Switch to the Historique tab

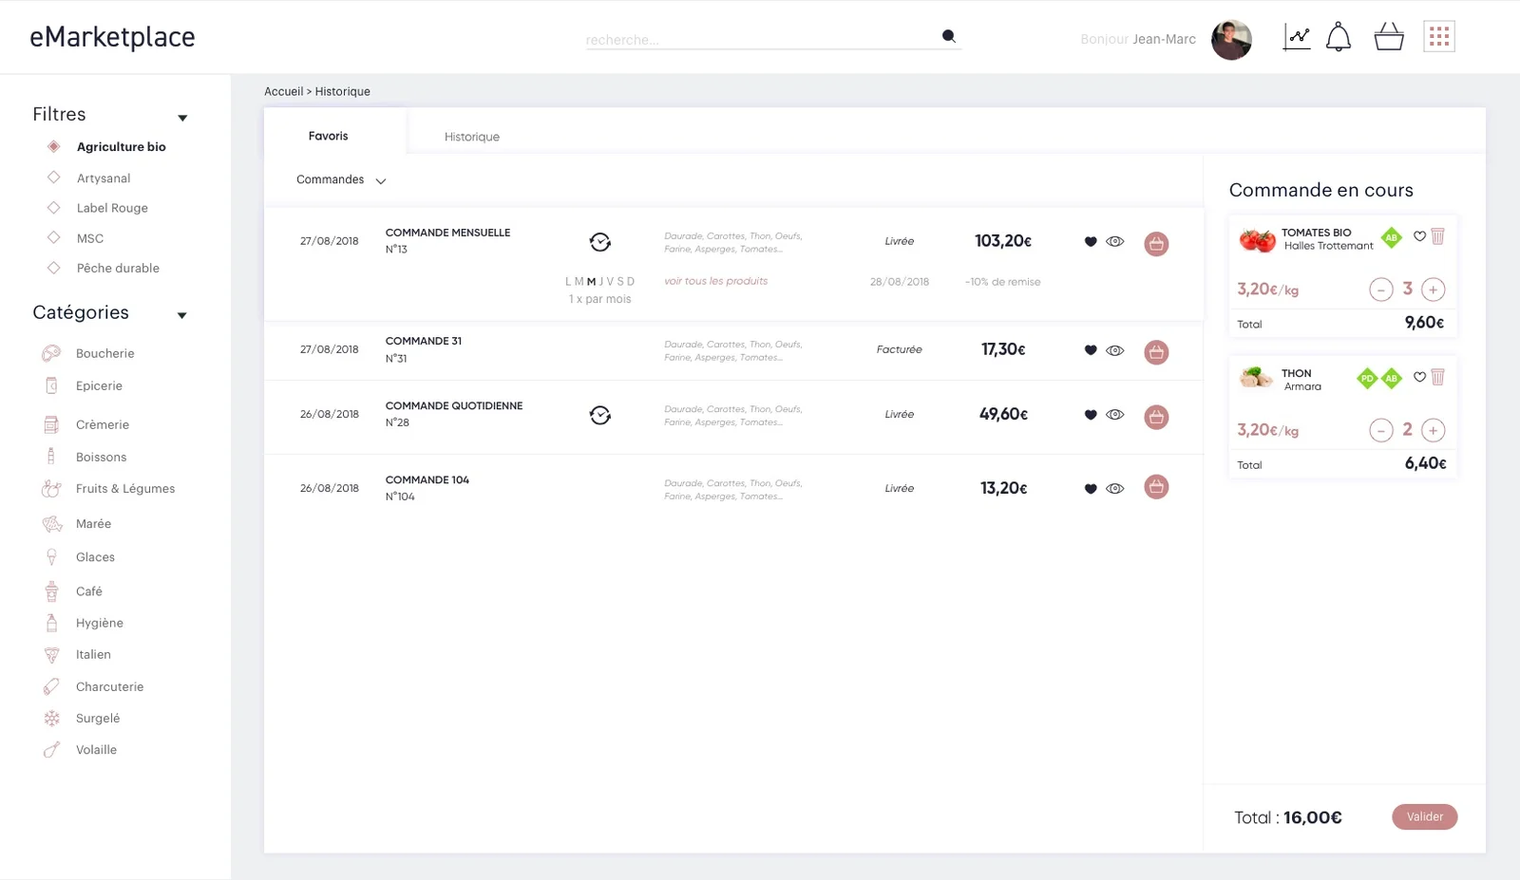[x=471, y=137]
